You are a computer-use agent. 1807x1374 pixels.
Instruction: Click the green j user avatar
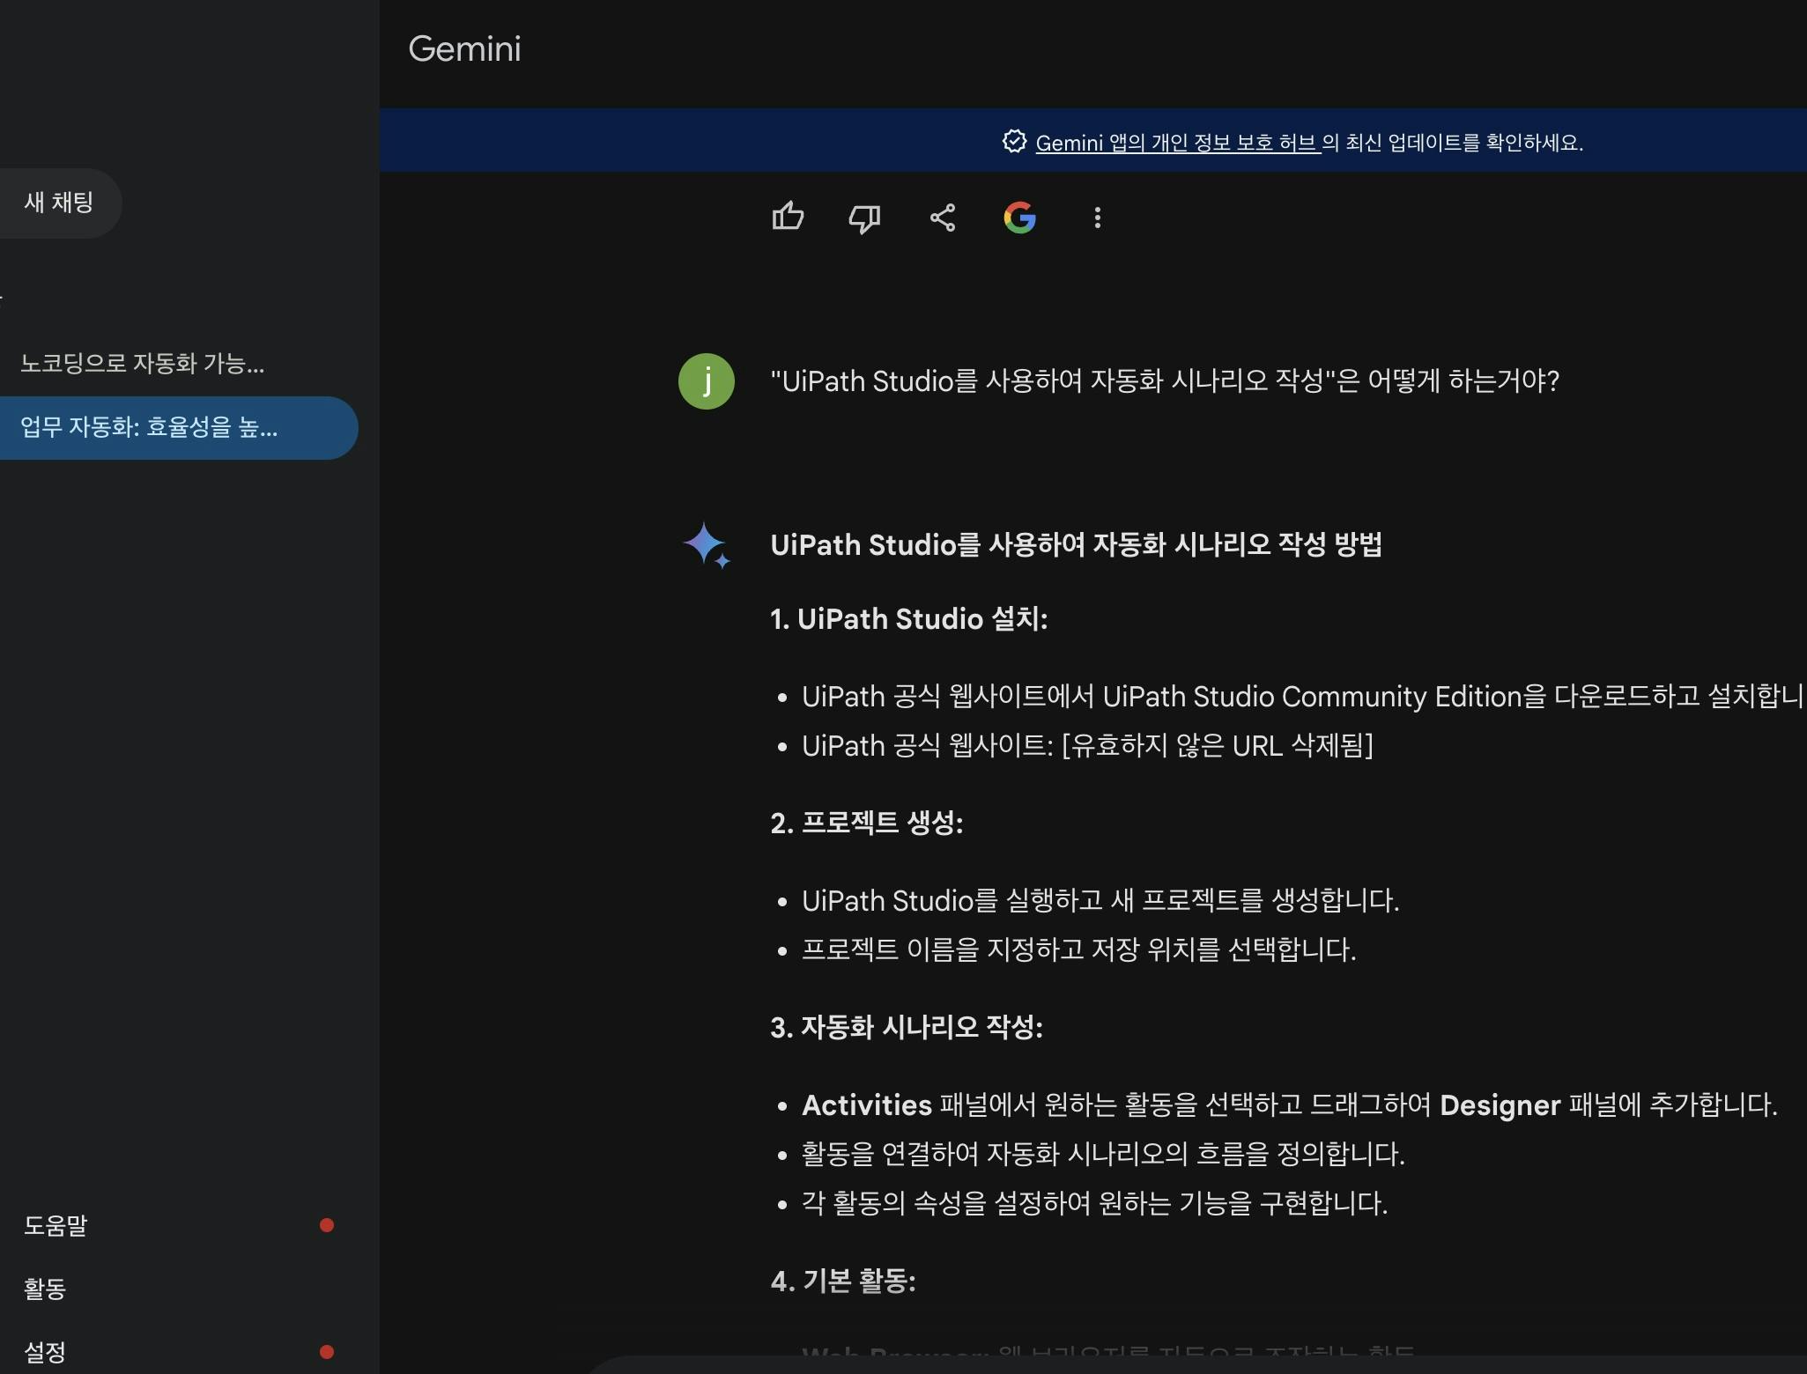(x=707, y=380)
